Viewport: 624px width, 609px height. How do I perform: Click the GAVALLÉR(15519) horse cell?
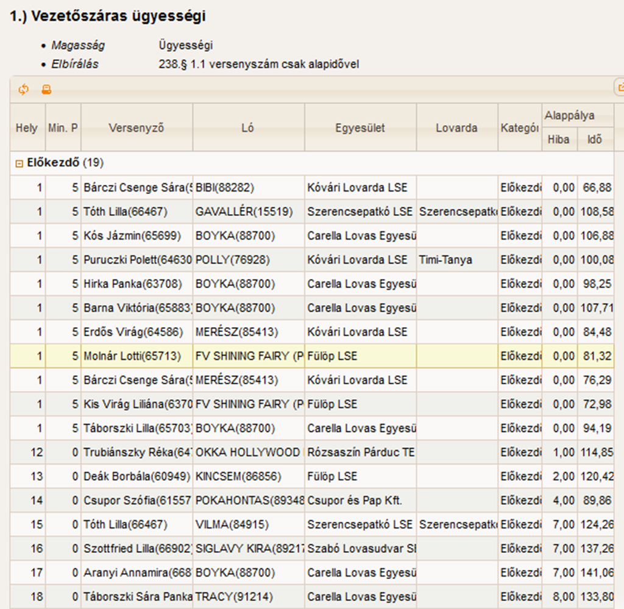[244, 212]
